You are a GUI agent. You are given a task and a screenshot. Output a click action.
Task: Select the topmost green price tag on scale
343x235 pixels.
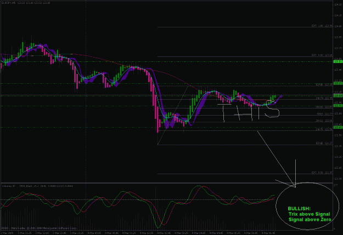pos(338,62)
